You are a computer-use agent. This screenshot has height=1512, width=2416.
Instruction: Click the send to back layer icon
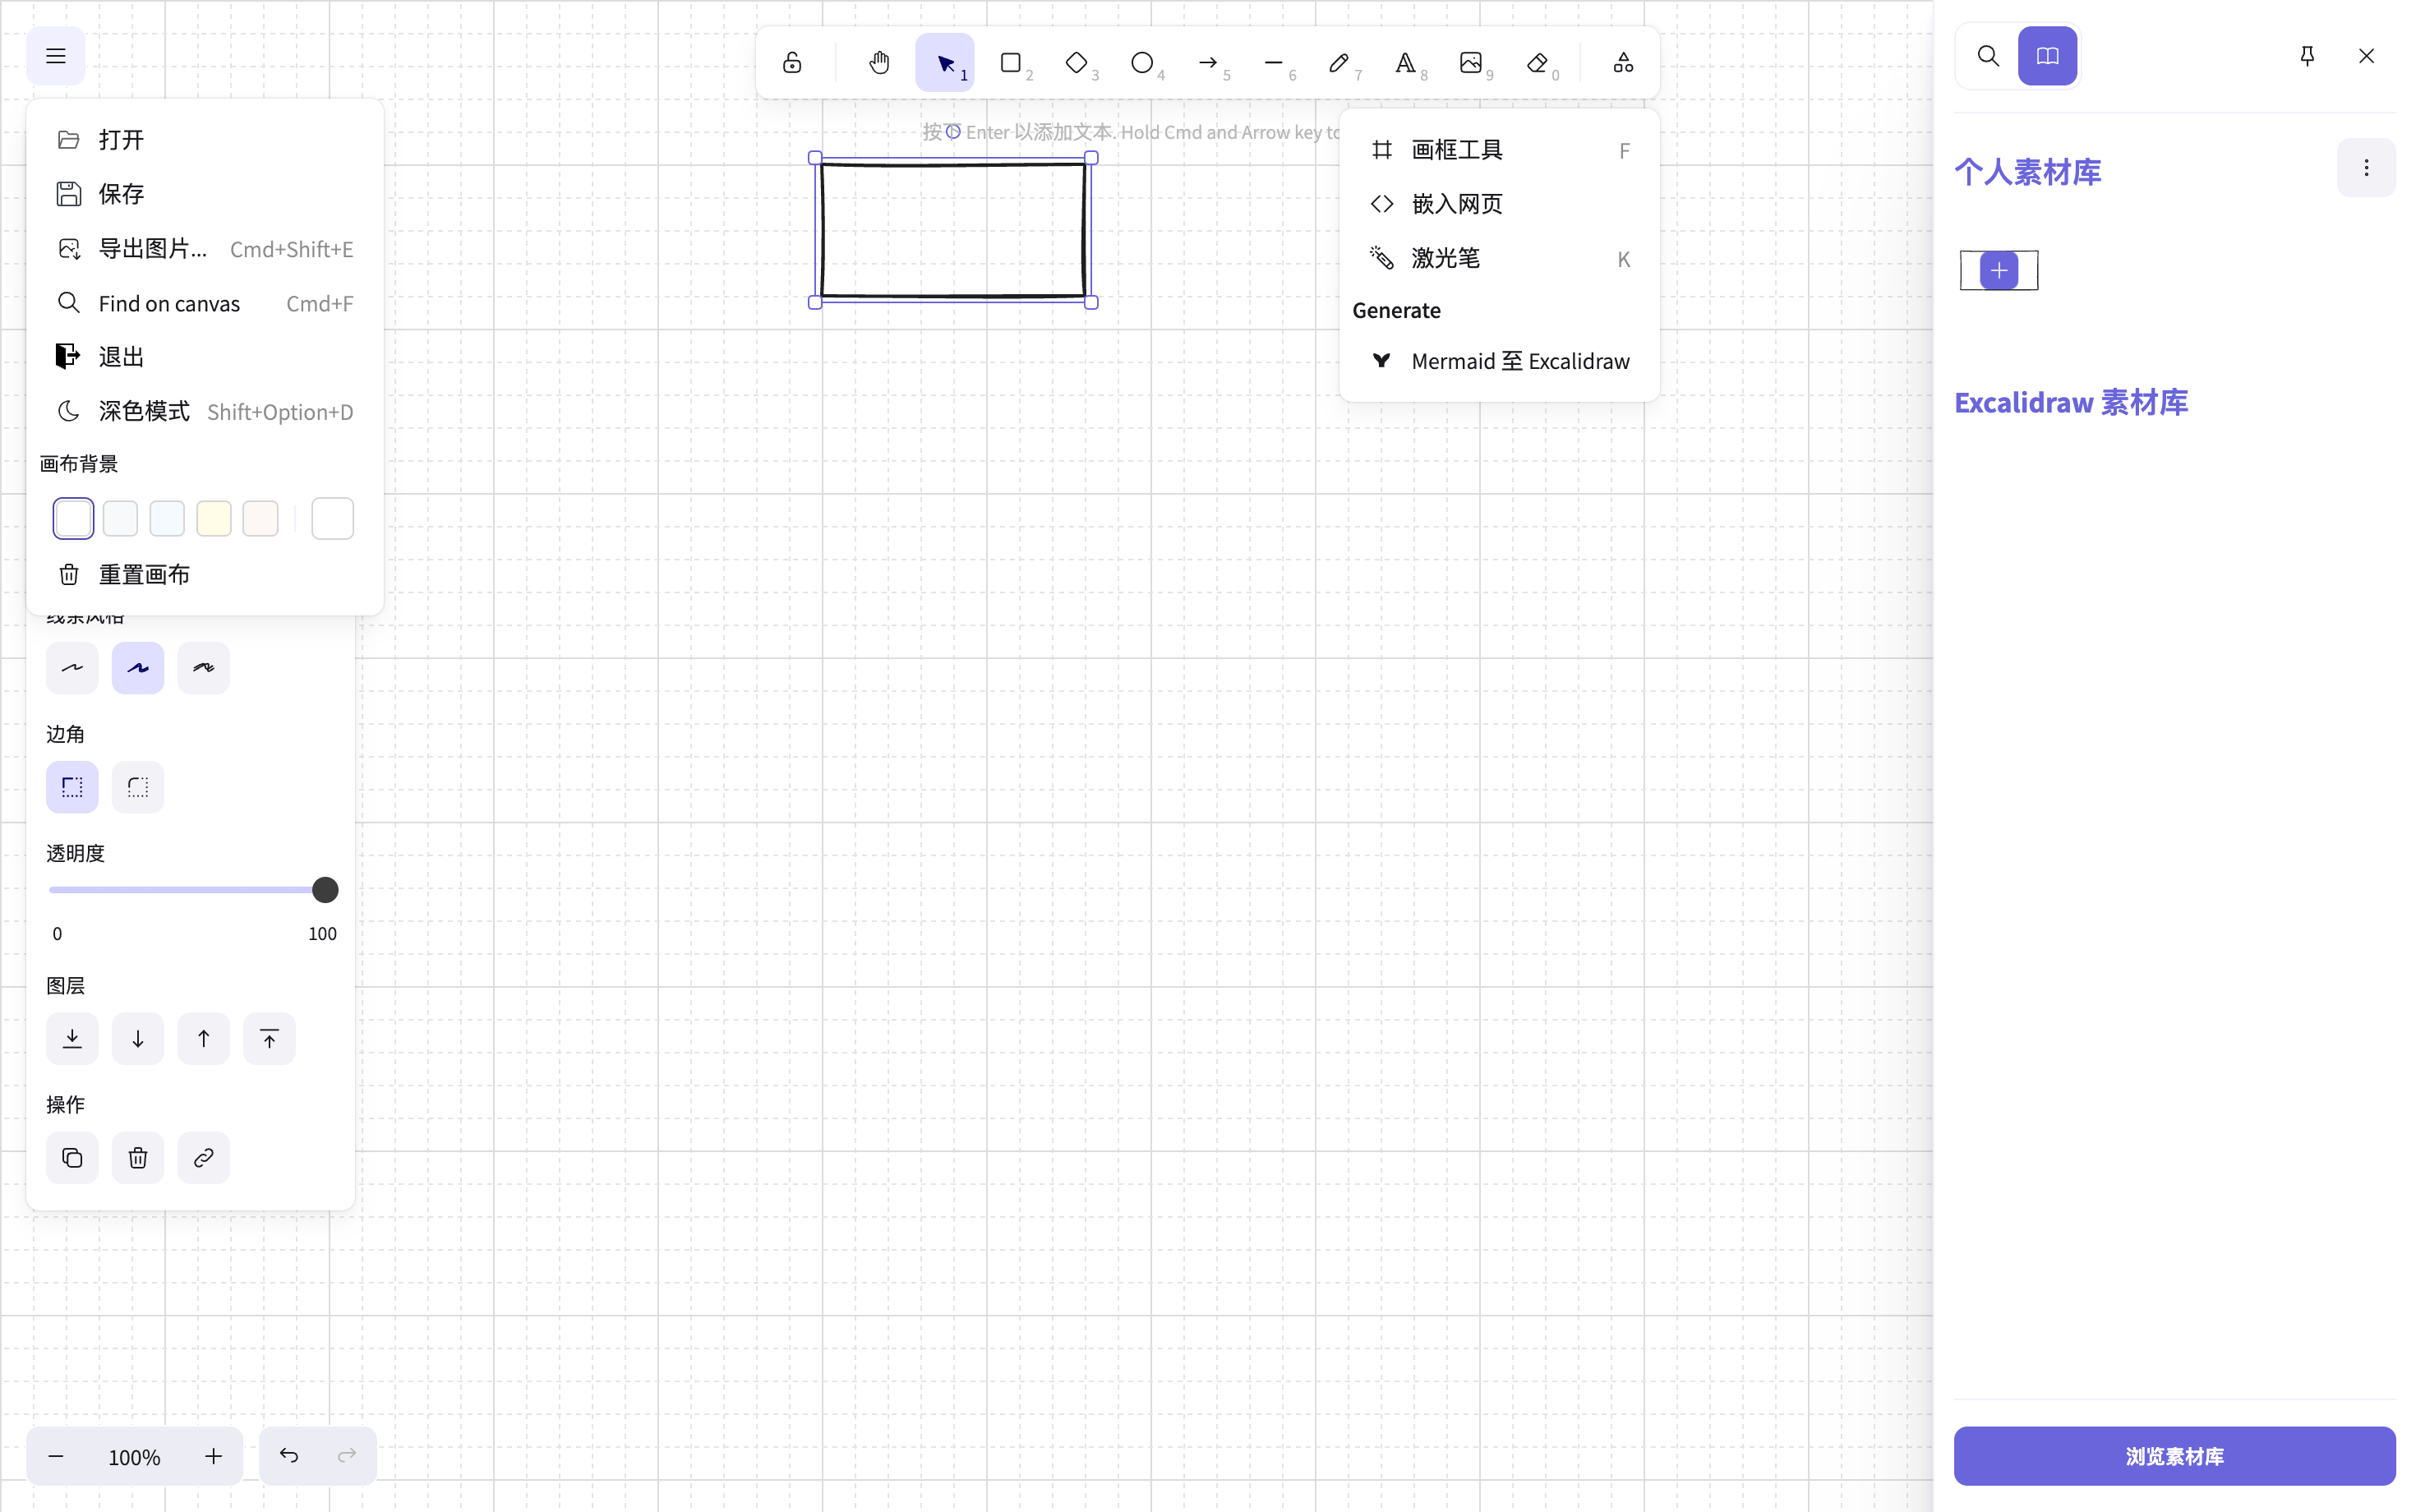pos(72,1039)
